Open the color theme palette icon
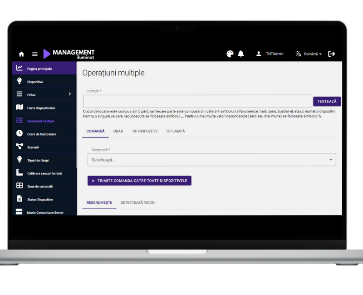This screenshot has width=363, height=295. pos(230,54)
